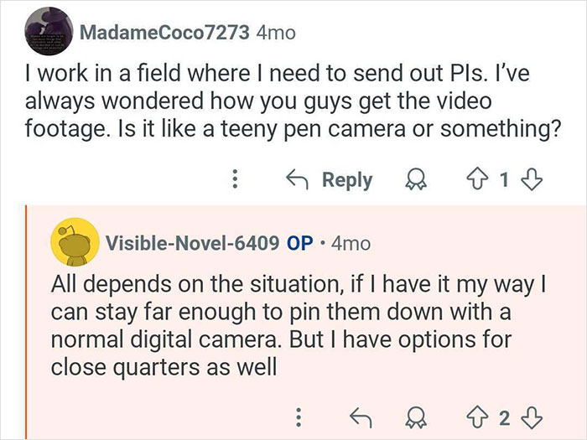Image resolution: width=587 pixels, height=440 pixels.
Task: Click Reply on MadameCoco7273's comment
Action: tap(330, 179)
